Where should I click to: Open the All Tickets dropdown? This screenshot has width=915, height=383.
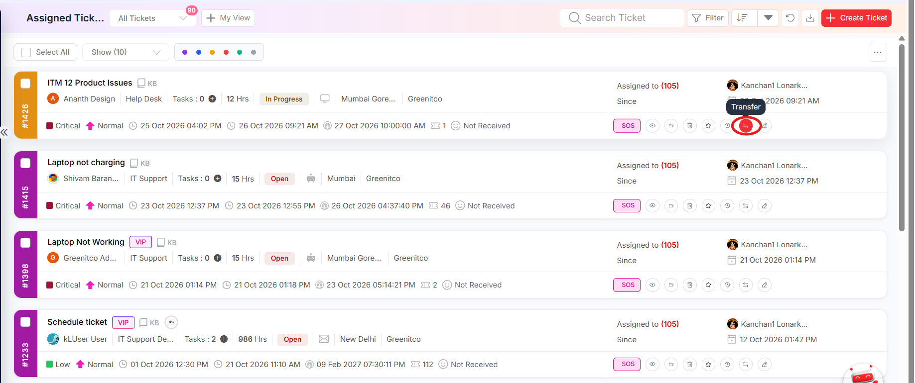point(152,18)
